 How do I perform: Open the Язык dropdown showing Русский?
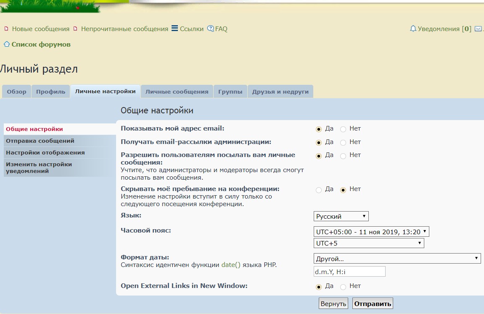(x=341, y=216)
